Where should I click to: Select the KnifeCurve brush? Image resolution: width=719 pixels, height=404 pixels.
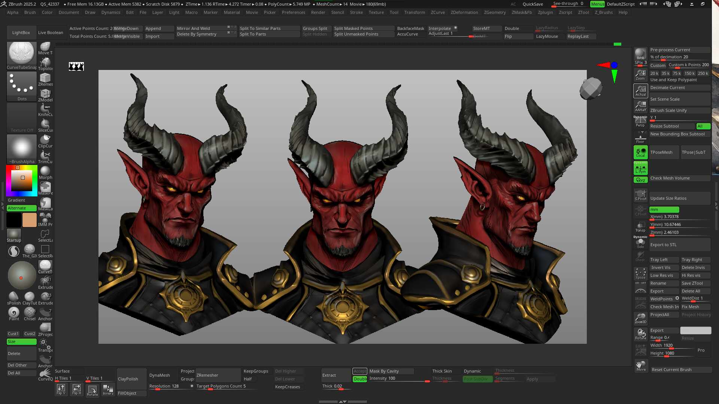(x=45, y=109)
